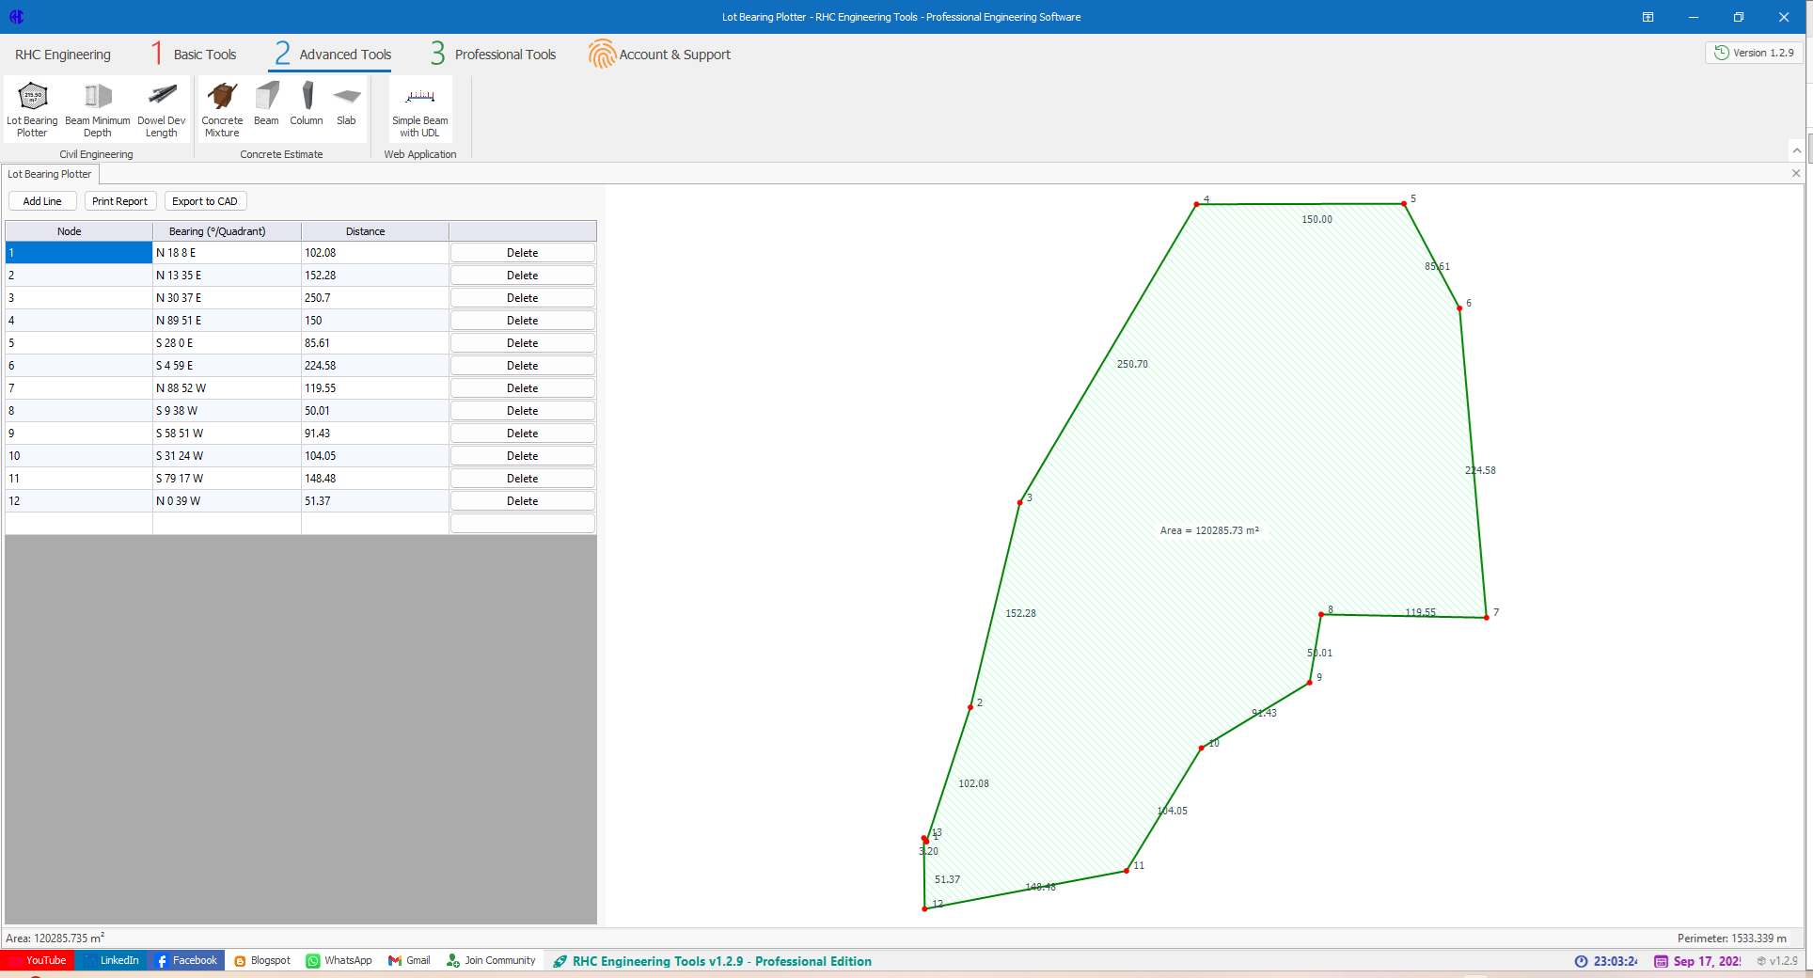Close the Lot Bearing Plotter panel
Viewport: 1813px width, 978px height.
pos(1796,173)
